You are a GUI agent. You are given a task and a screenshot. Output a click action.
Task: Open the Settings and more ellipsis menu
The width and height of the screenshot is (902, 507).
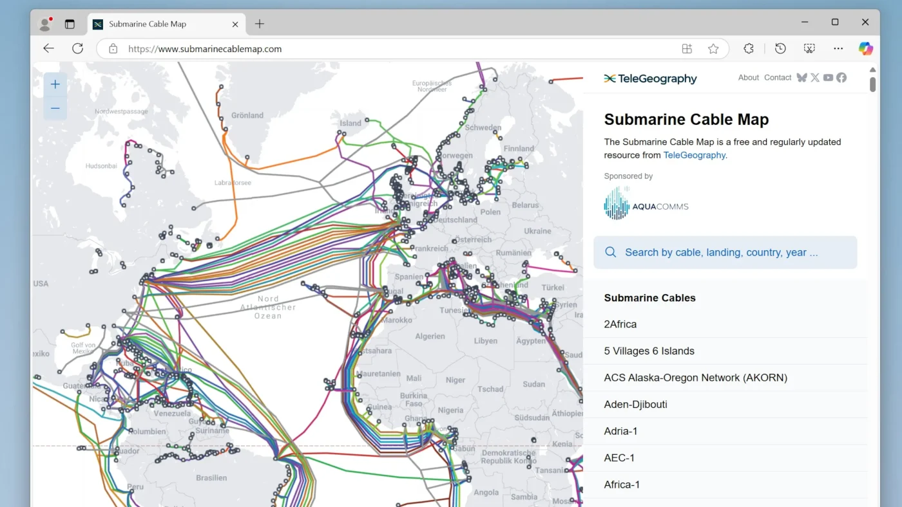(838, 48)
